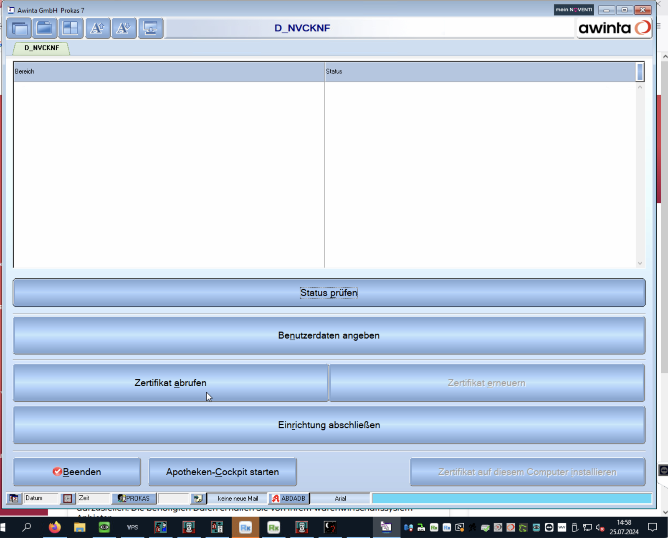The height and width of the screenshot is (538, 668).
Task: Click the Beenden button
Action: (77, 472)
